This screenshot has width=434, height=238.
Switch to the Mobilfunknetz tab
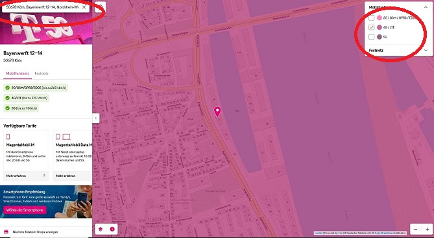point(18,73)
